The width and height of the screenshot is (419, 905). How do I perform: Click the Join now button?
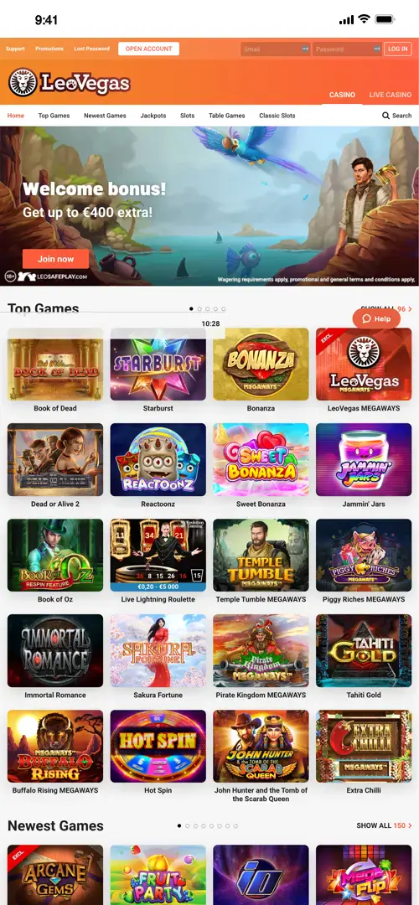56,259
